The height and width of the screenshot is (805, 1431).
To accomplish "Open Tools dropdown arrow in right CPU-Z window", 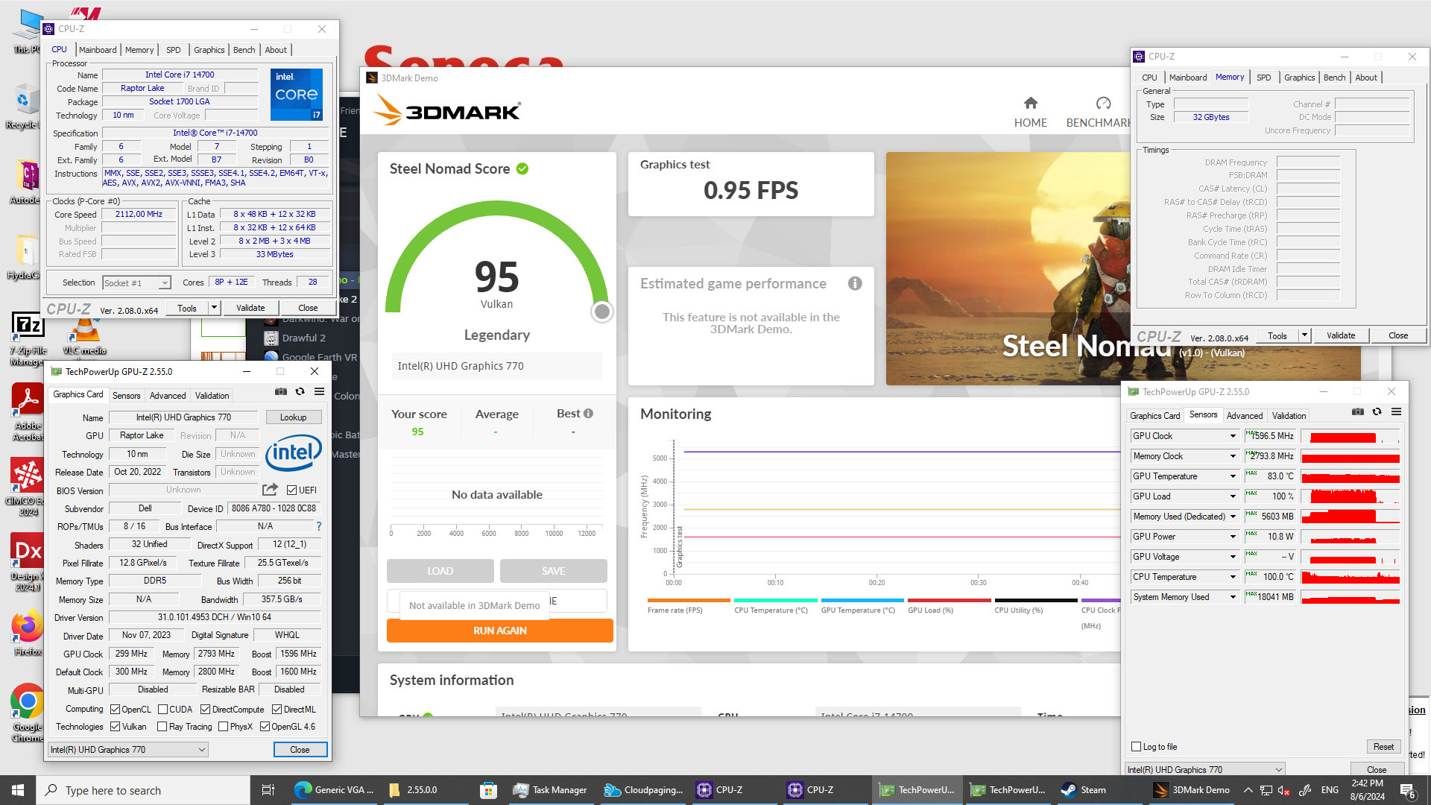I will (x=1304, y=335).
